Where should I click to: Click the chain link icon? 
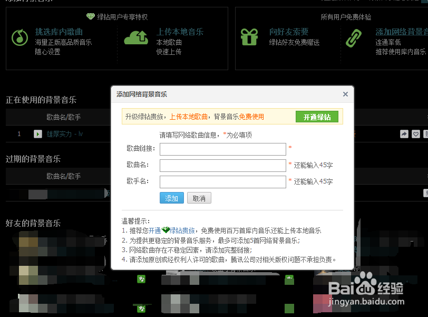(354, 38)
